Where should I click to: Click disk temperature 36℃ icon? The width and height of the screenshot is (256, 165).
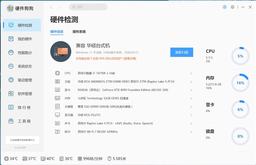61,159
